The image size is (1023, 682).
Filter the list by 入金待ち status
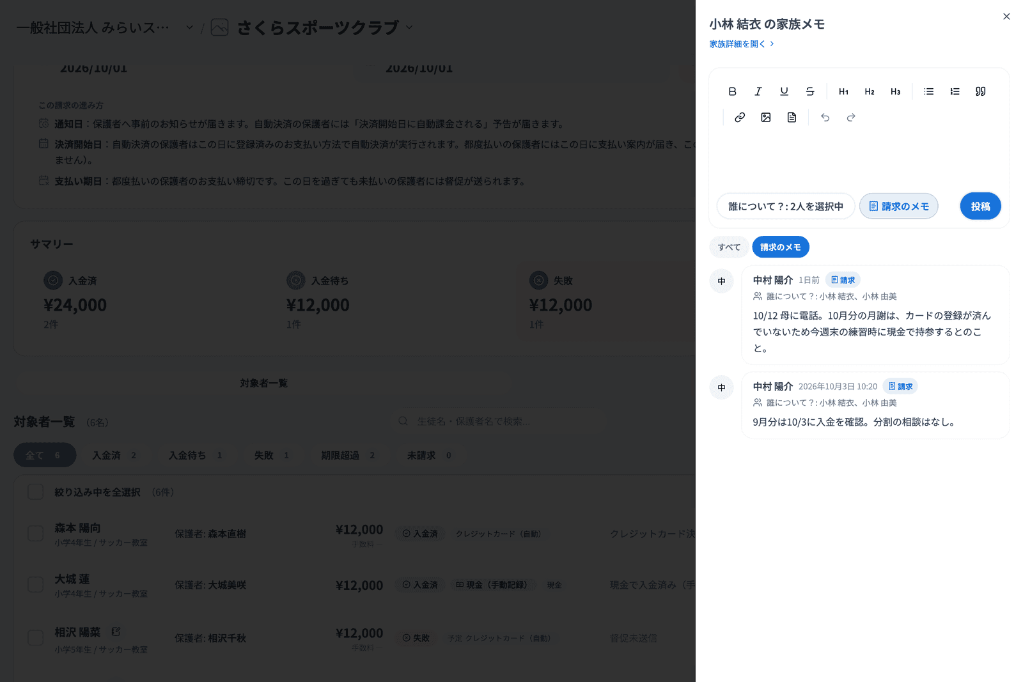coord(196,455)
